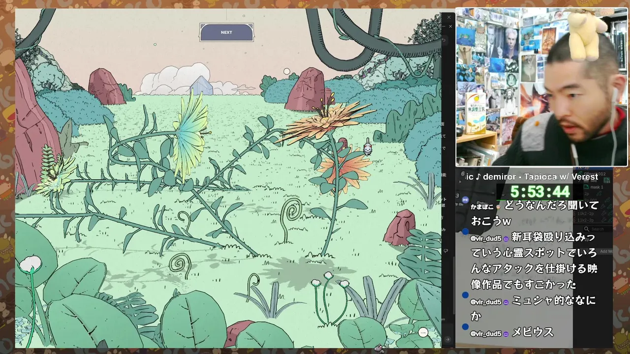Click the 'どうなんだろ聞いて' chat message
630x354 pixels.
(x=535, y=213)
